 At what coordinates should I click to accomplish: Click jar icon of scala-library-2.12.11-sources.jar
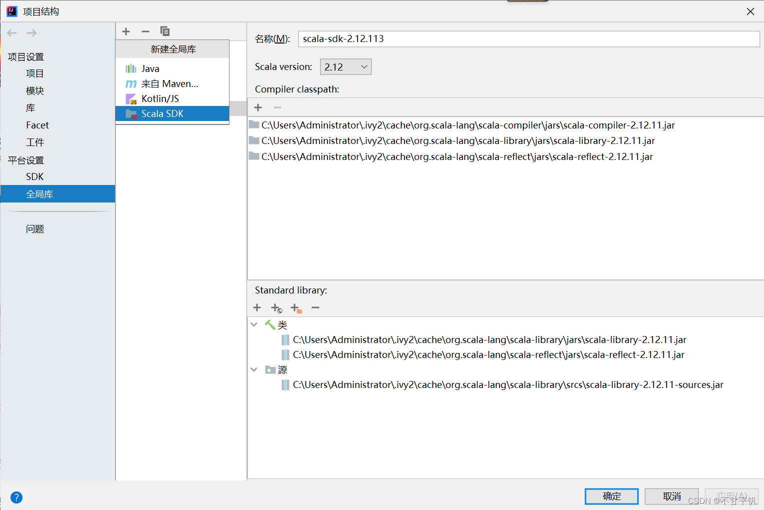(x=285, y=384)
